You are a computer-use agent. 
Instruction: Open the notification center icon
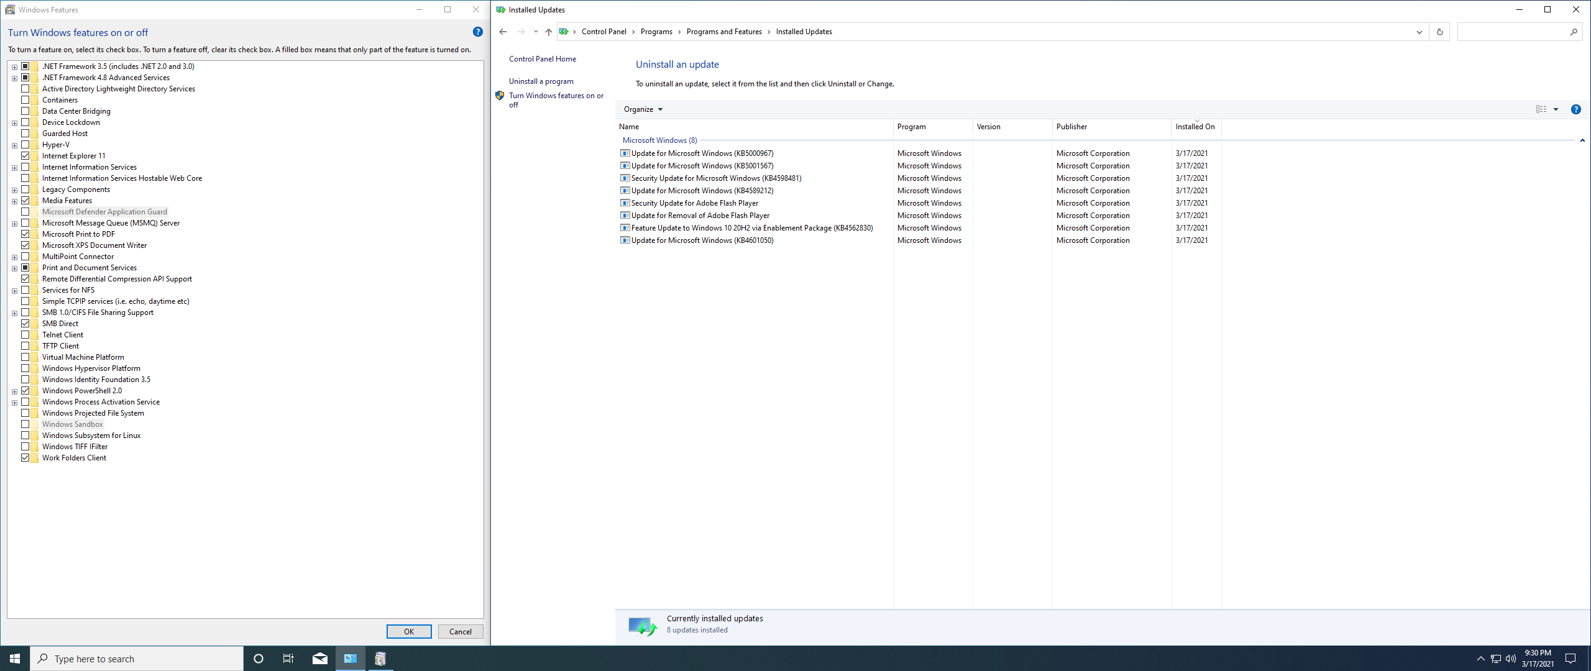1570,659
